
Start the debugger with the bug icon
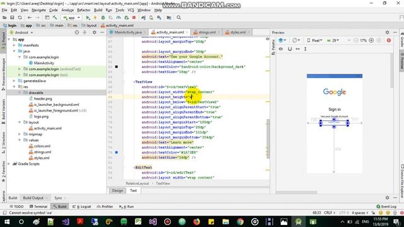103,18
